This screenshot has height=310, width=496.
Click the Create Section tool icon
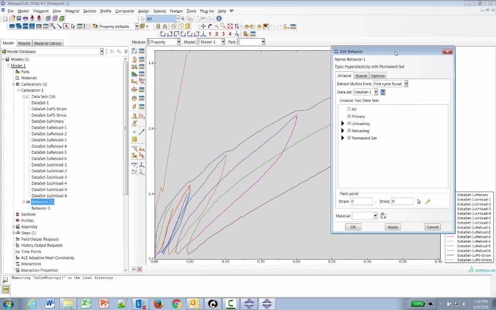tap(134, 59)
